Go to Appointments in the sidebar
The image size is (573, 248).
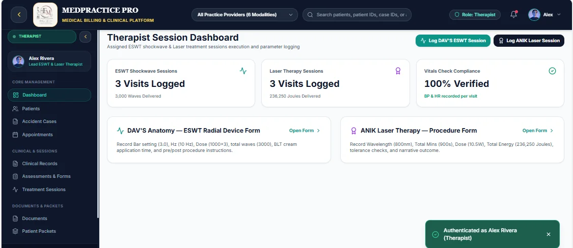(49, 135)
